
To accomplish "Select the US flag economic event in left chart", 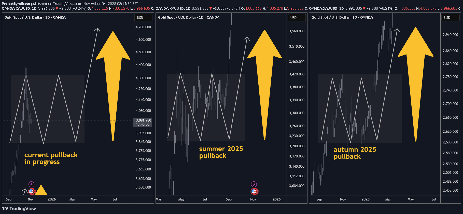I will (31, 191).
